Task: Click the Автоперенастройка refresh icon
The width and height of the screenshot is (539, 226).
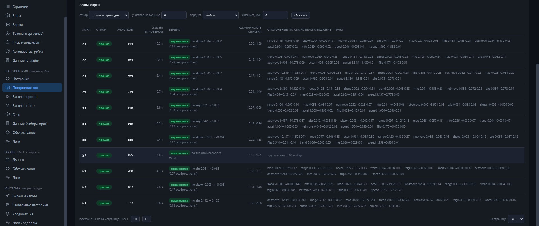Action: 8,51
